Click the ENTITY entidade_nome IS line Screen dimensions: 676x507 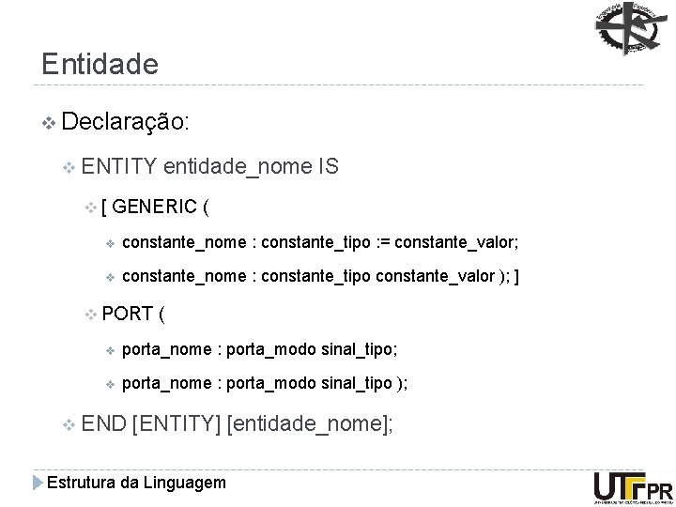click(x=210, y=167)
